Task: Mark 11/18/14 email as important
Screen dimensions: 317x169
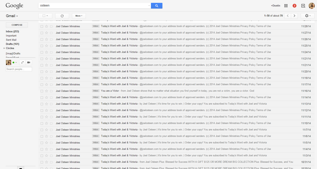Action: [51, 78]
